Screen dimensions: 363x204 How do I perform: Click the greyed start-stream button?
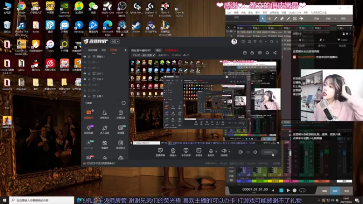[x=269, y=152]
